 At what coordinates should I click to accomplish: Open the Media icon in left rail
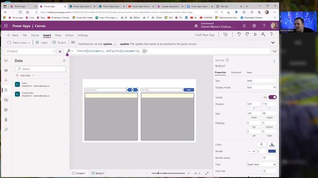6,100
